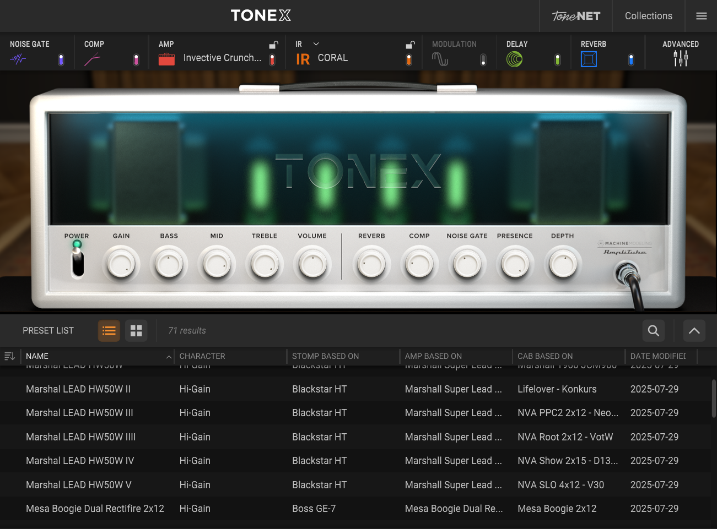Viewport: 717px width, 529px height.
Task: Toggle the Reverb on/off switch
Action: 631,59
